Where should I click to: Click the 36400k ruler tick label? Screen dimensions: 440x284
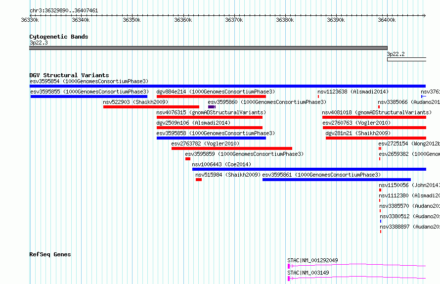point(387,20)
